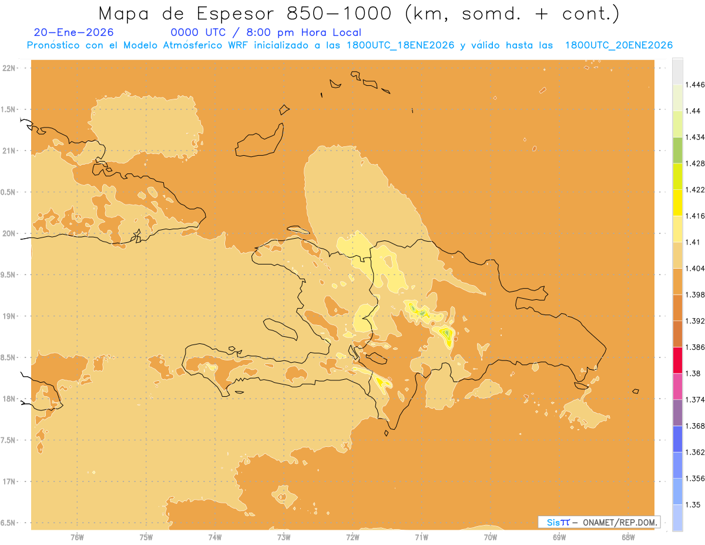
Task: Click the colorbar value 1.362
Action: coord(696,452)
